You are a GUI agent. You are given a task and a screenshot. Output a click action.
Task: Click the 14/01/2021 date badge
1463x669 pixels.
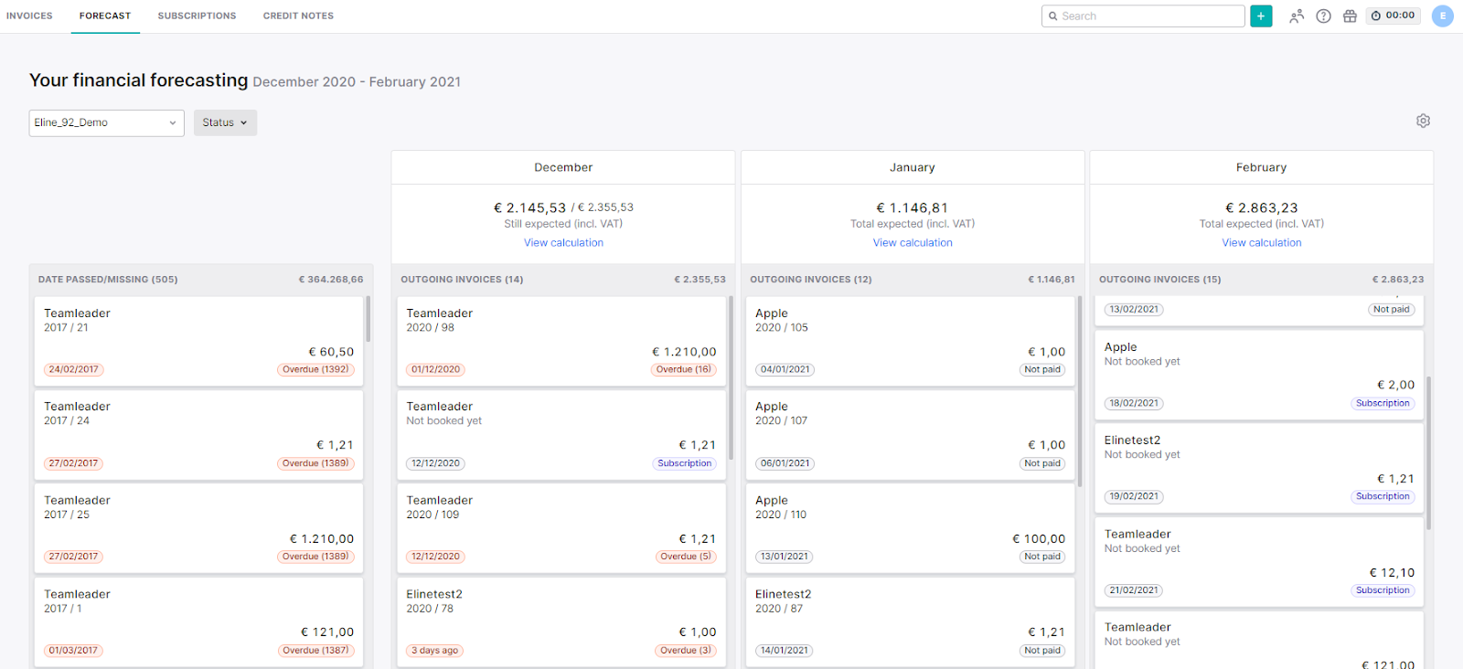[785, 651]
